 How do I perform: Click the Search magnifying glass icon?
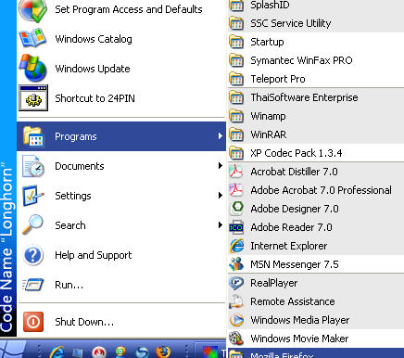pyautogui.click(x=32, y=224)
